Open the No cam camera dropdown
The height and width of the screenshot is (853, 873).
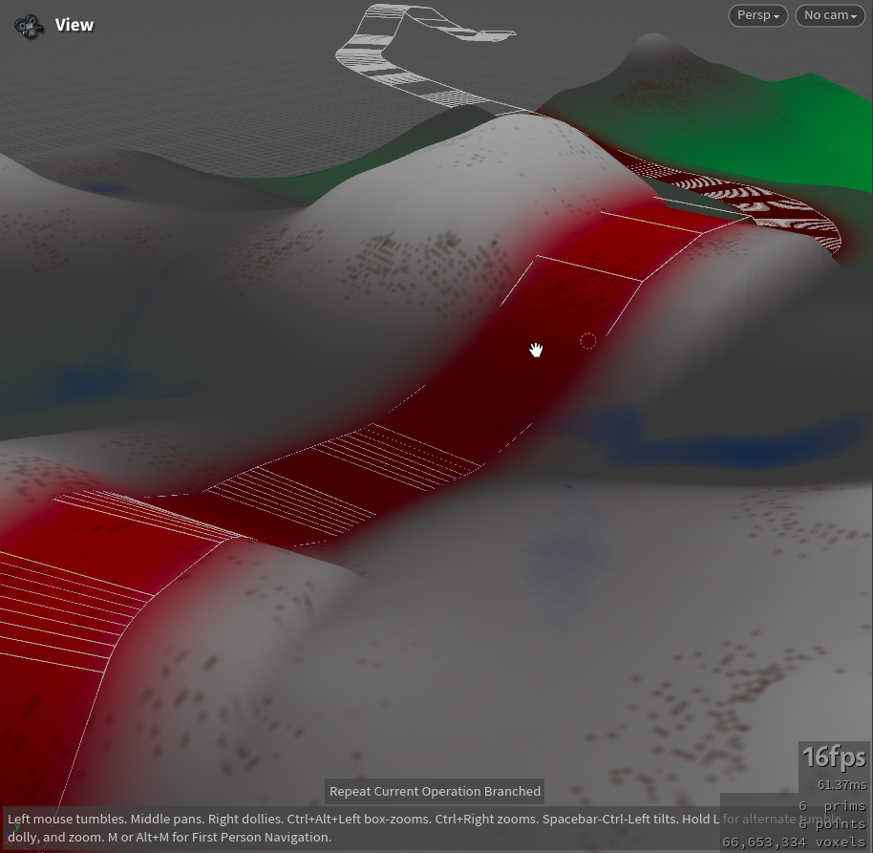point(830,15)
